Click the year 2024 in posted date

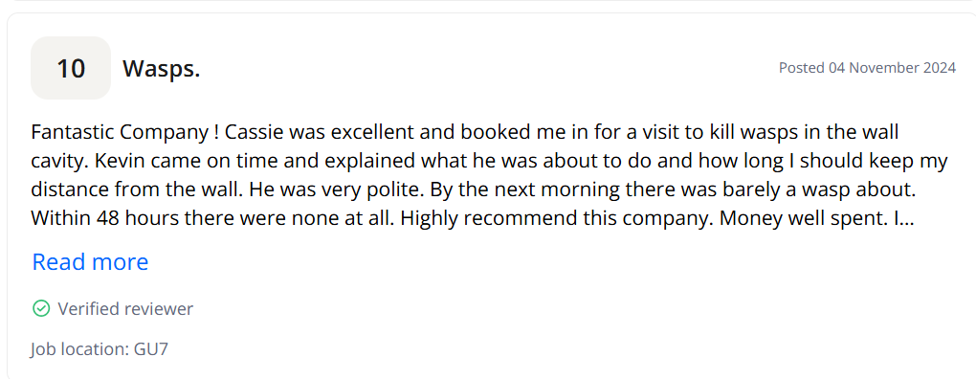pos(938,67)
